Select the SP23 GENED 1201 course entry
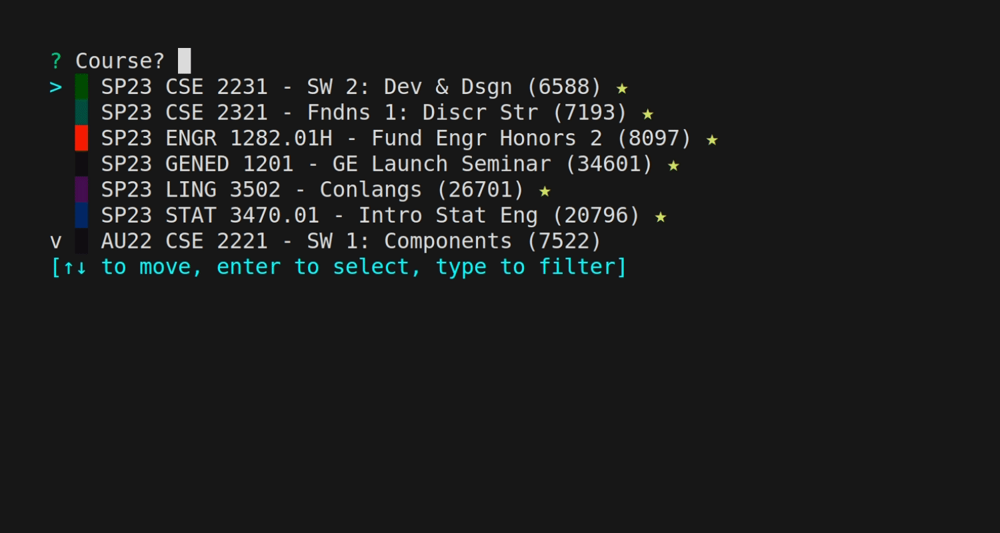1000x533 pixels. (377, 164)
